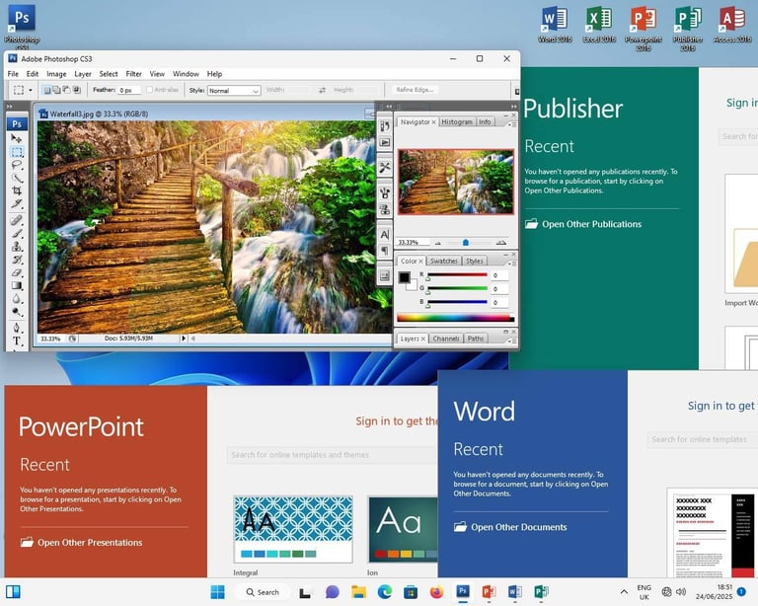The width and height of the screenshot is (758, 606).
Task: Select the Clone Stamp tool
Action: point(17,247)
